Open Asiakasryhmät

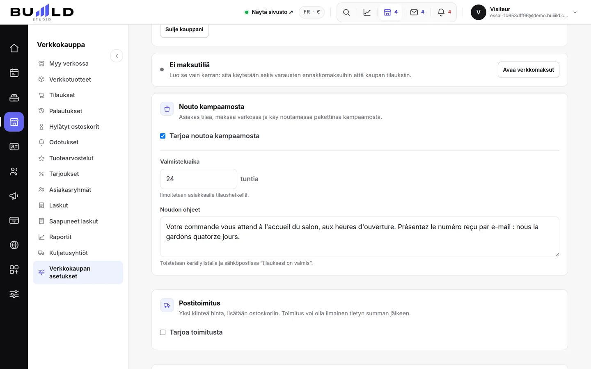click(78, 190)
